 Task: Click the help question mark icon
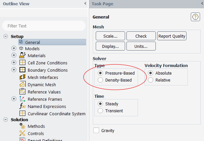coord(195,17)
